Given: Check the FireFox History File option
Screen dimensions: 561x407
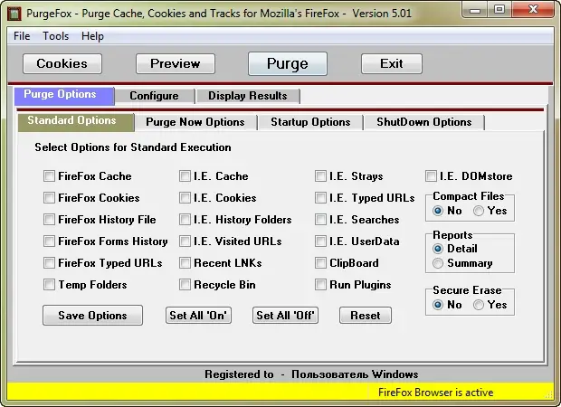Looking at the screenshot, I should (x=49, y=220).
